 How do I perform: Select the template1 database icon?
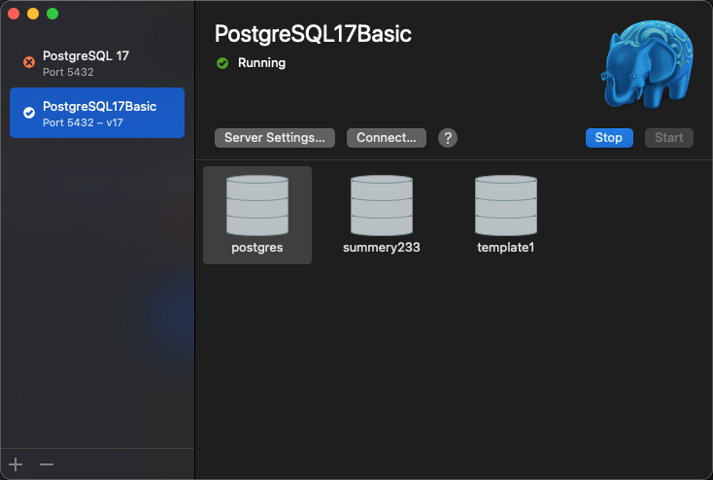pos(506,206)
